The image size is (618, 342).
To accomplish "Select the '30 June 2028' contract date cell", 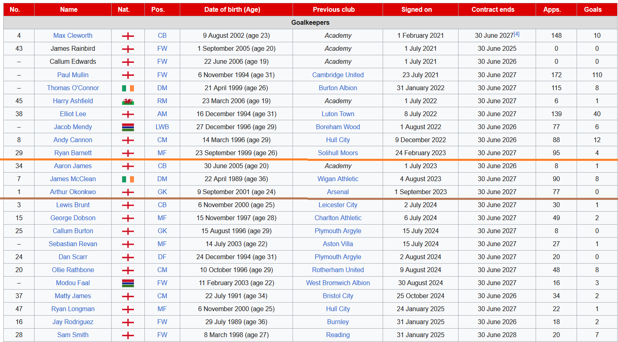I will [497, 335].
